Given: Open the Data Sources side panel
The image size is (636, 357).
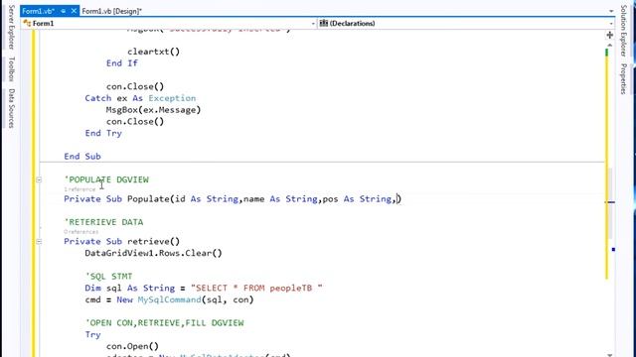Looking at the screenshot, I should click(11, 108).
